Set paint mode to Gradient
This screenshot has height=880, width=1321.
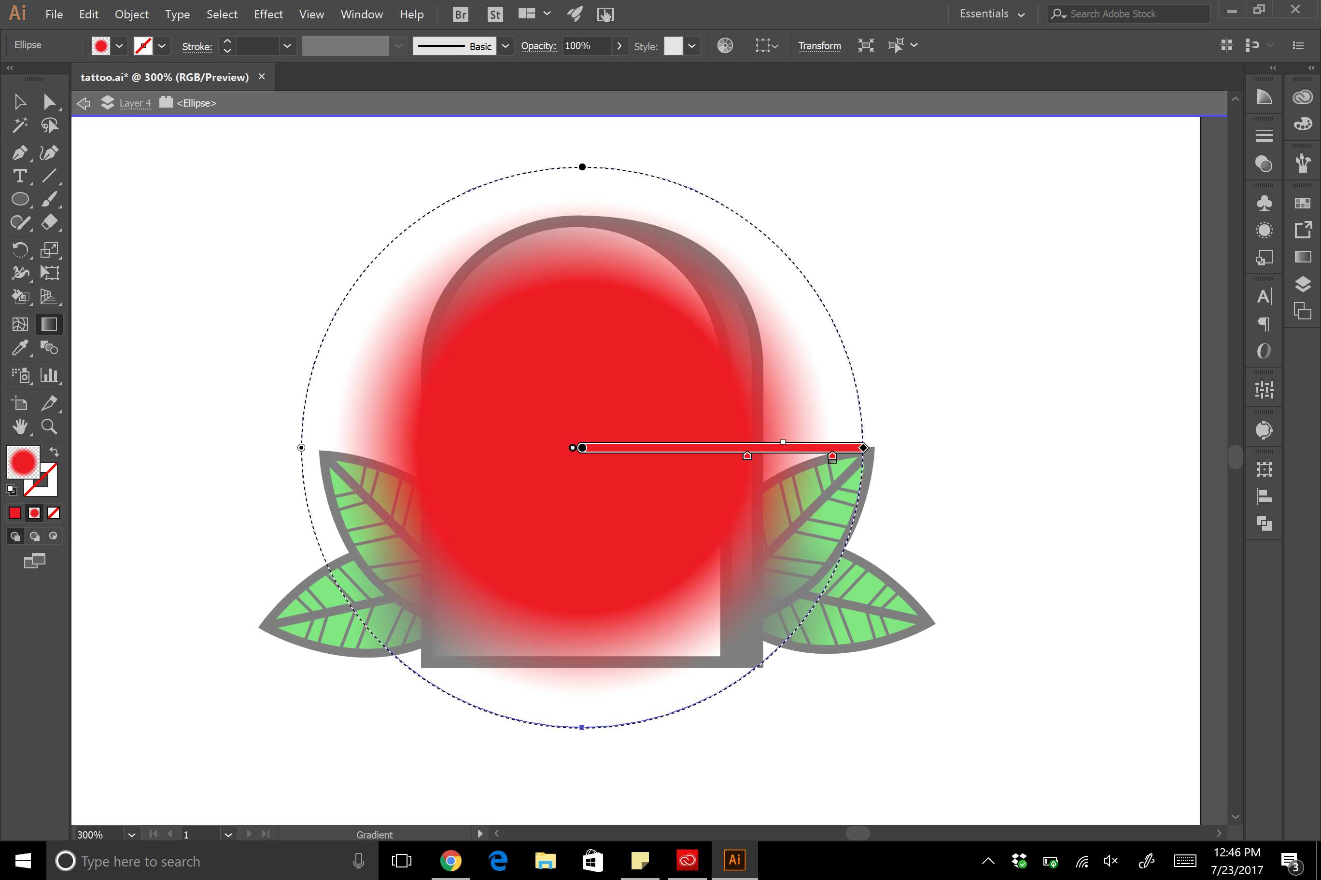[34, 513]
